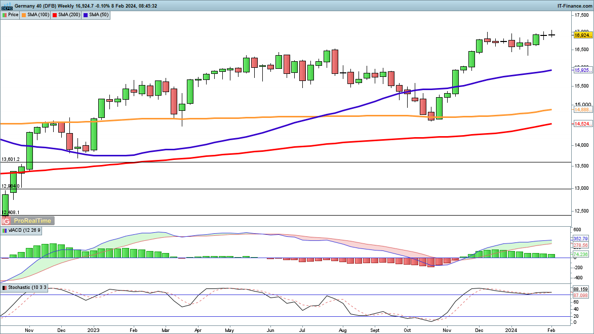
Task: Click the MACD signal value label 278.56
Action: pyautogui.click(x=580, y=245)
